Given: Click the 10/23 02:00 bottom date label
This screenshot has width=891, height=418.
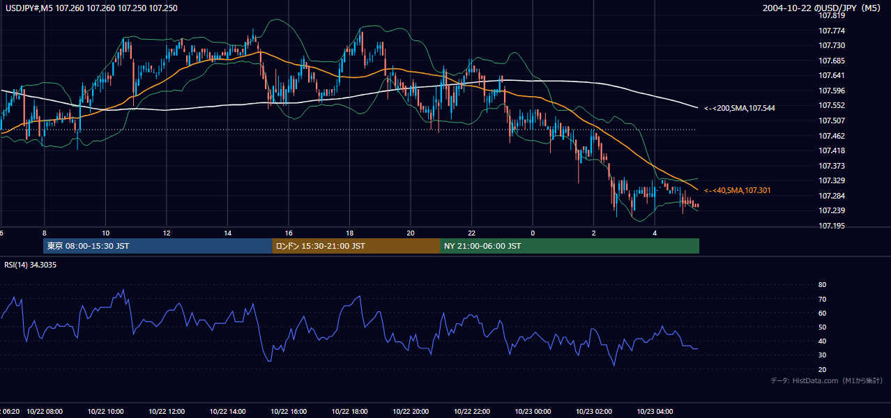Looking at the screenshot, I should pyautogui.click(x=594, y=412).
